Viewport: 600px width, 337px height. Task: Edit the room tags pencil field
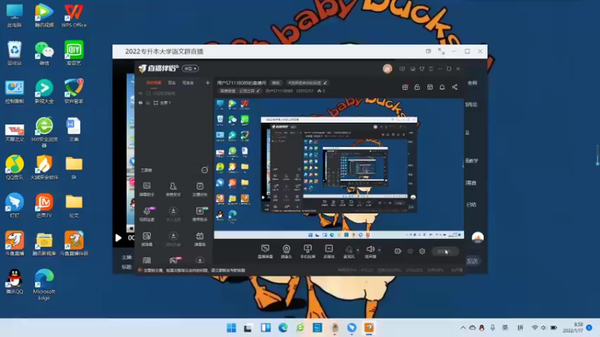(307, 82)
